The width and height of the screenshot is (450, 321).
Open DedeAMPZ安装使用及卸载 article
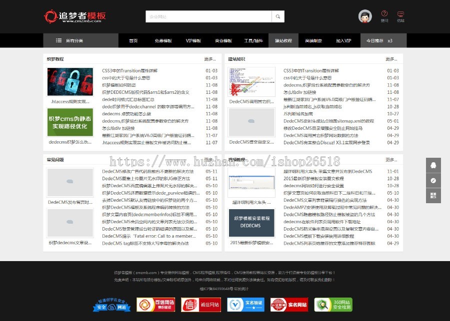point(332,207)
